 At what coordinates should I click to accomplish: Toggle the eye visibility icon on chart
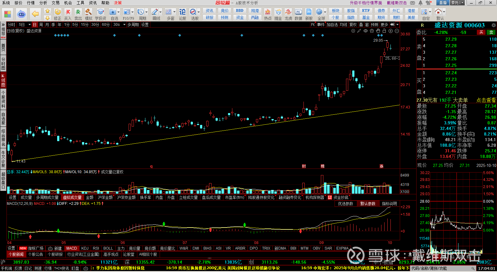click(366, 31)
